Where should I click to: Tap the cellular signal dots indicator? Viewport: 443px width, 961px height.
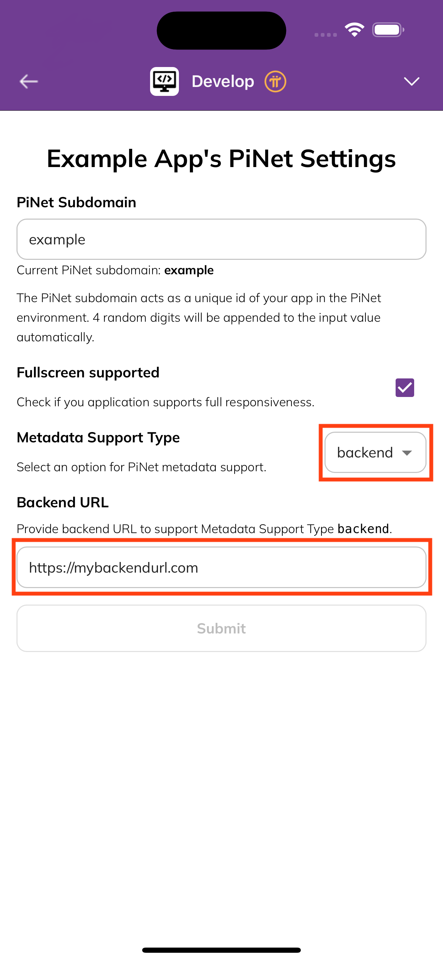pos(324,34)
